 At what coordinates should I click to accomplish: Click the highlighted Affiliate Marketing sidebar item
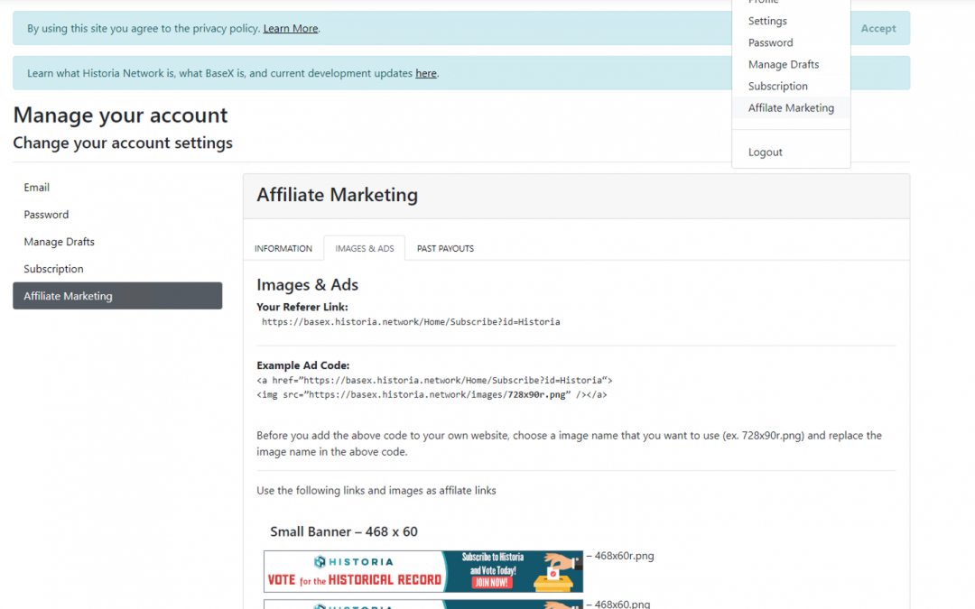117,296
